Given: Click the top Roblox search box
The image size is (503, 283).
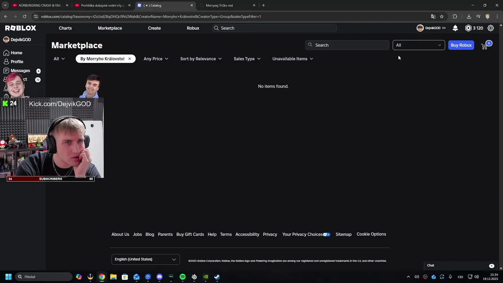Looking at the screenshot, I should (275, 28).
